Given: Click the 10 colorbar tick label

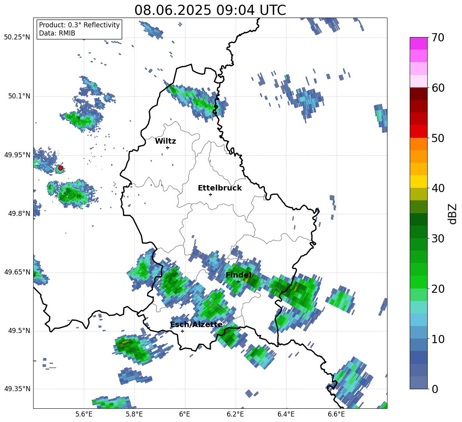Looking at the screenshot, I should point(438,339).
